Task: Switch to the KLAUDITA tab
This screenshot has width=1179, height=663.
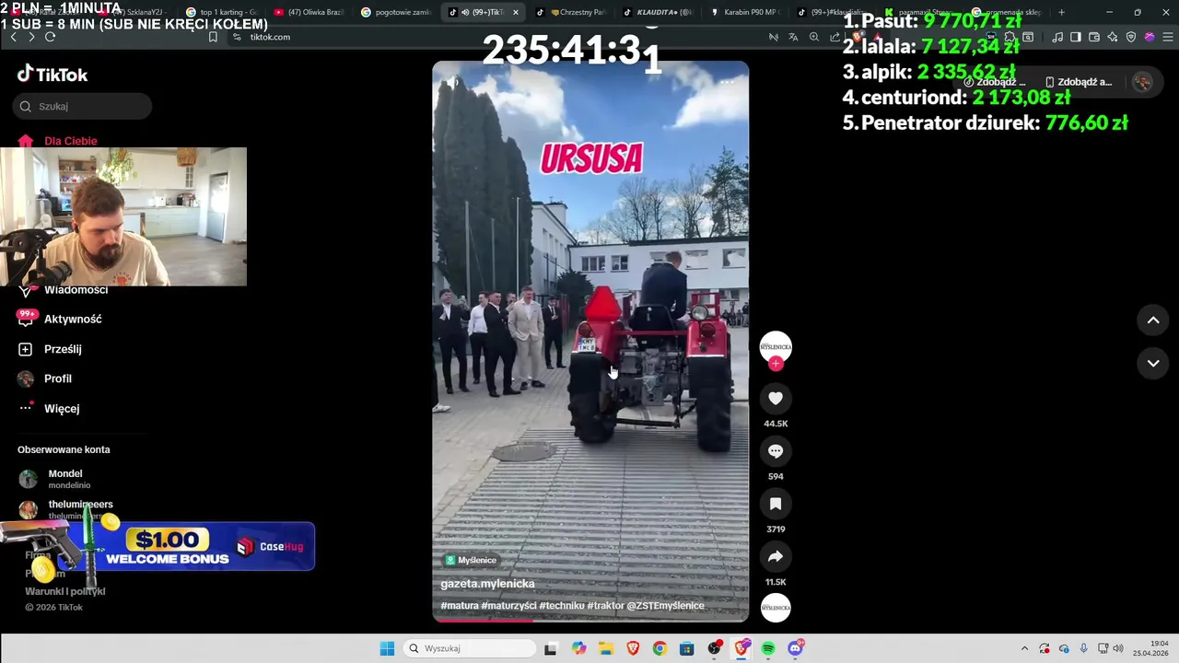Action: pyautogui.click(x=659, y=12)
